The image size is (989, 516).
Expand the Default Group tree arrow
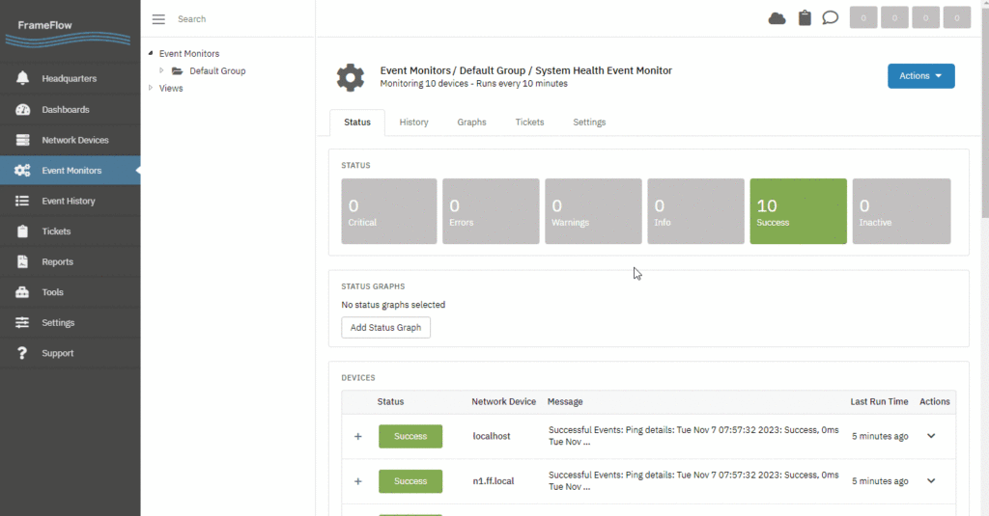(161, 70)
